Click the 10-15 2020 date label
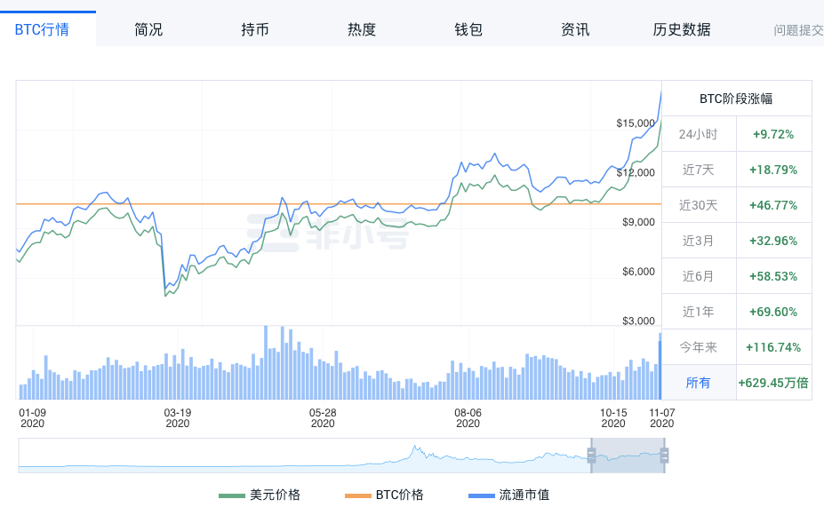The width and height of the screenshot is (824, 515). pos(613,418)
